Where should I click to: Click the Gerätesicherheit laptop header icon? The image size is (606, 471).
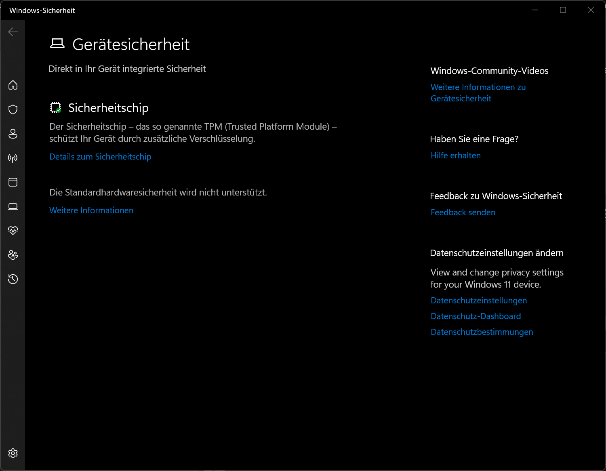pos(57,44)
